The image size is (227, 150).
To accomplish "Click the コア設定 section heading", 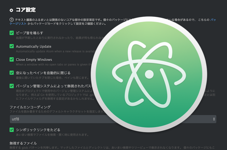I will click(x=26, y=10).
